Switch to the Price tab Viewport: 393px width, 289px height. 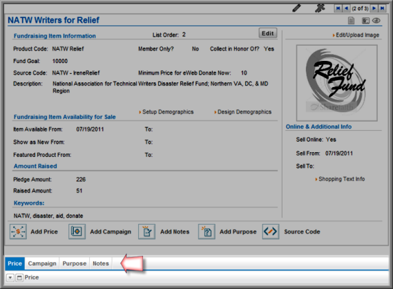pyautogui.click(x=15, y=263)
